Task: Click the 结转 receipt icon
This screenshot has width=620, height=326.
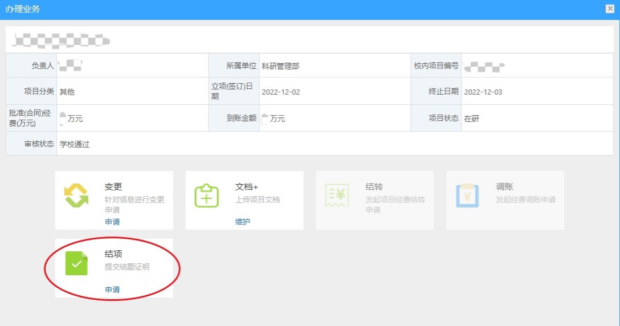Action: tap(337, 195)
